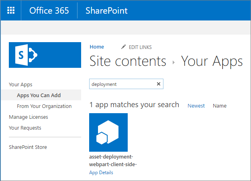
Task: Click the EDIT LINKS text
Action: (140, 47)
